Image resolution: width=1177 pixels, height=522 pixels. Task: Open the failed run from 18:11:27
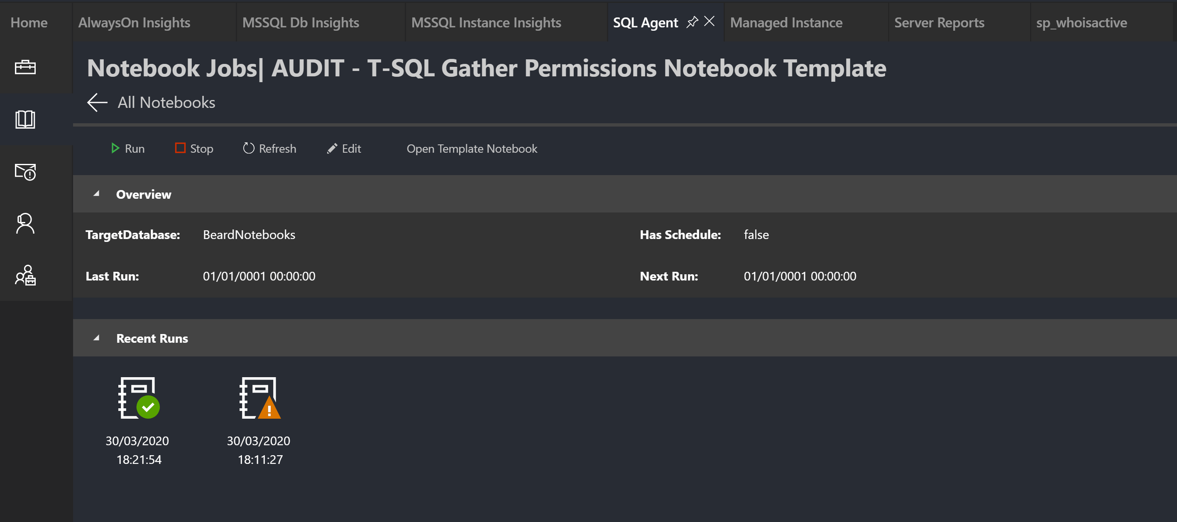pyautogui.click(x=259, y=398)
